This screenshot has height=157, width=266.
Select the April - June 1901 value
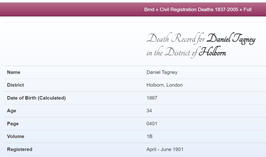pos(165,149)
